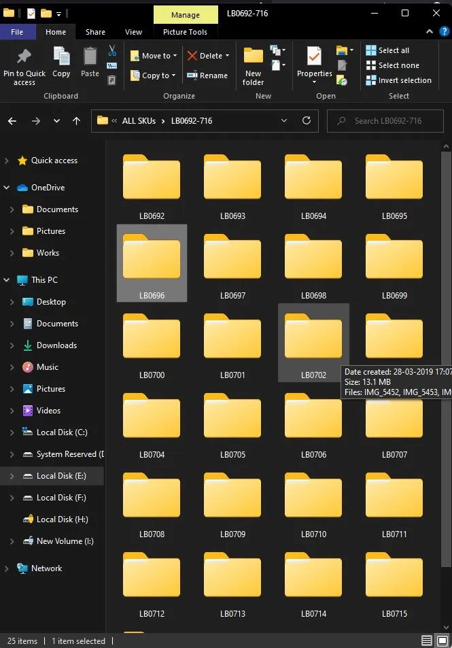Rename the selected folder
This screenshot has width=452, height=648.
[x=207, y=75]
